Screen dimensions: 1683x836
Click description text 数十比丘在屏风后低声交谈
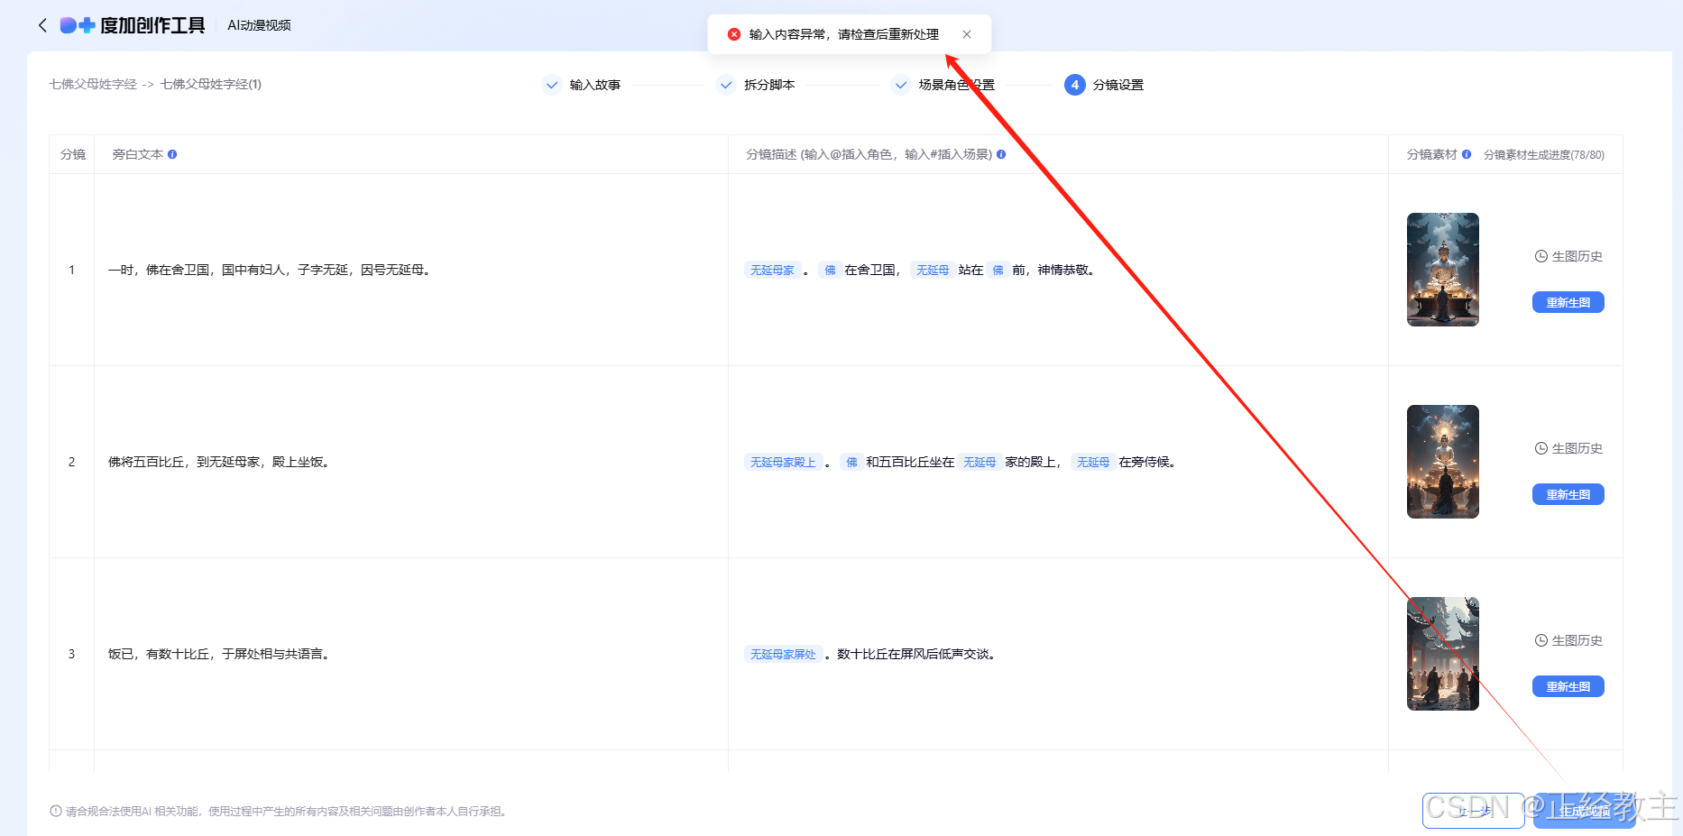coord(916,654)
